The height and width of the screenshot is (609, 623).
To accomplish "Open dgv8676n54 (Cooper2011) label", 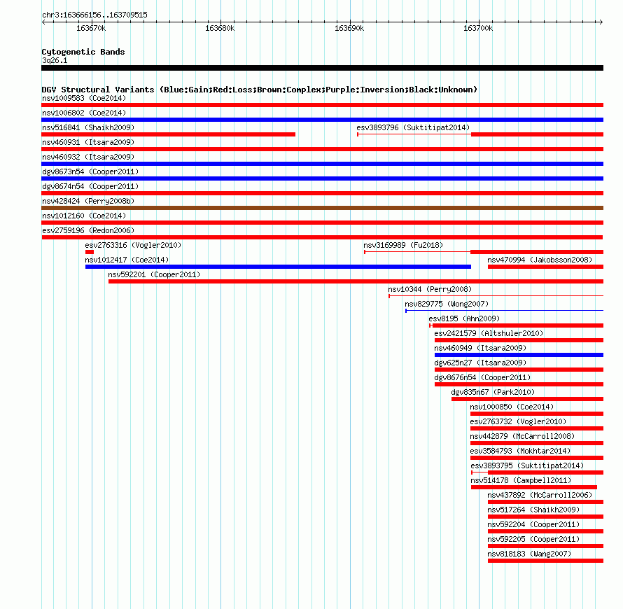I will tap(482, 377).
